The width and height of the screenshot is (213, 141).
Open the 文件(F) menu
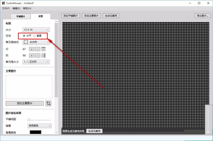6,9
